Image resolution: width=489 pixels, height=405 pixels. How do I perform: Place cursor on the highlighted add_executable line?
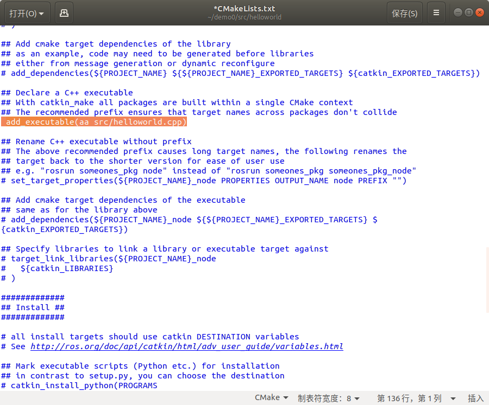point(94,121)
